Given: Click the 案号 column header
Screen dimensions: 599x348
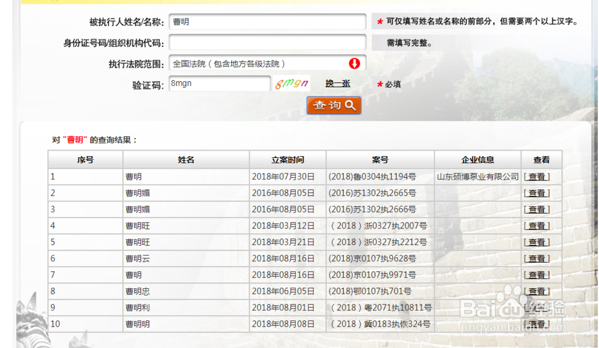Looking at the screenshot, I should [x=380, y=160].
